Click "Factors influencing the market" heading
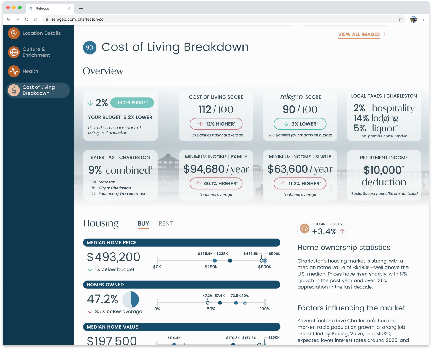This screenshot has height=349, width=432. point(351,308)
